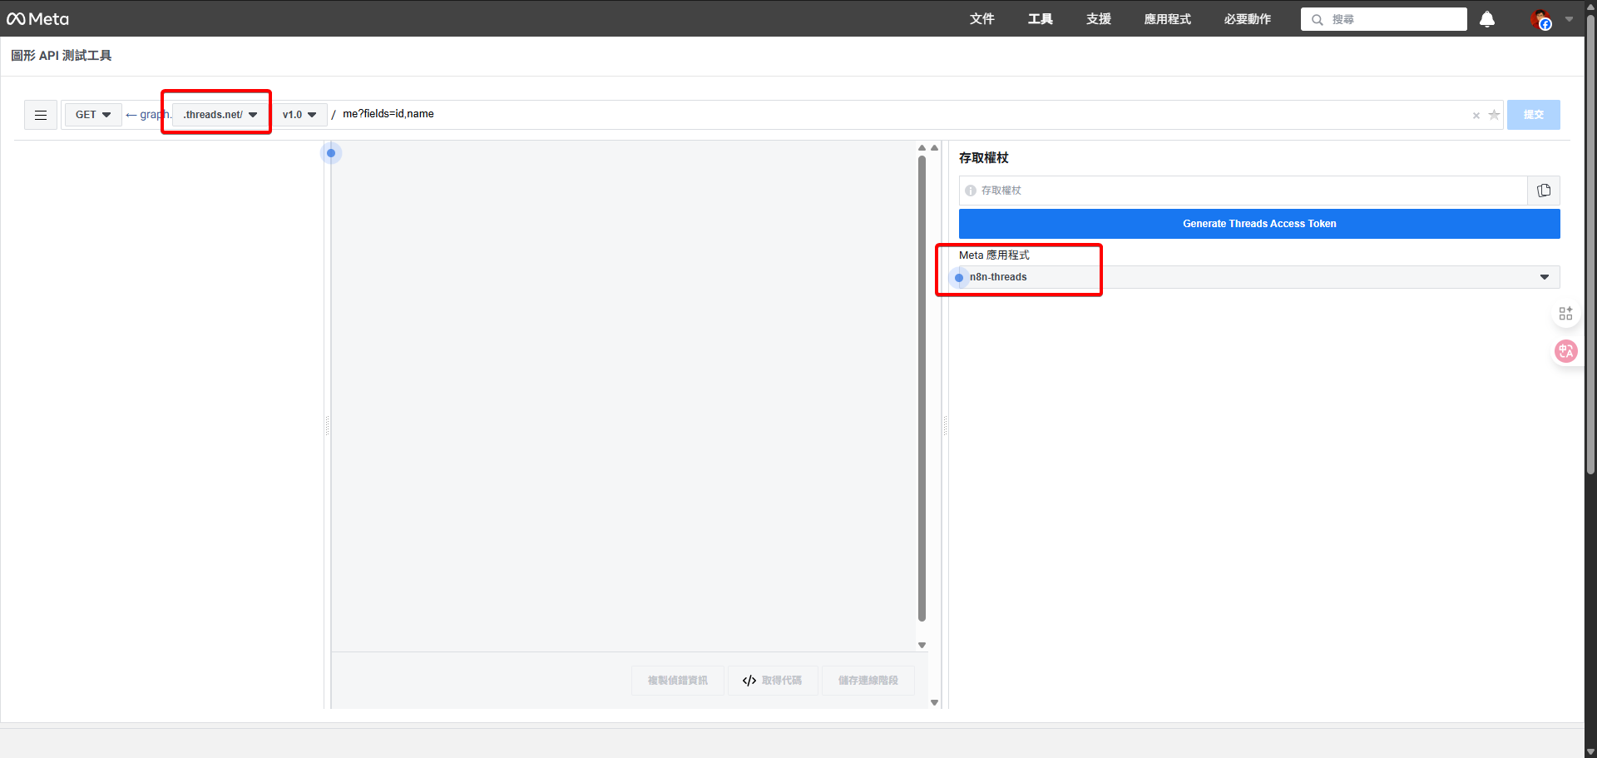Image resolution: width=1597 pixels, height=758 pixels.
Task: Click the 儲存連線階段 save session button
Action: pos(868,681)
